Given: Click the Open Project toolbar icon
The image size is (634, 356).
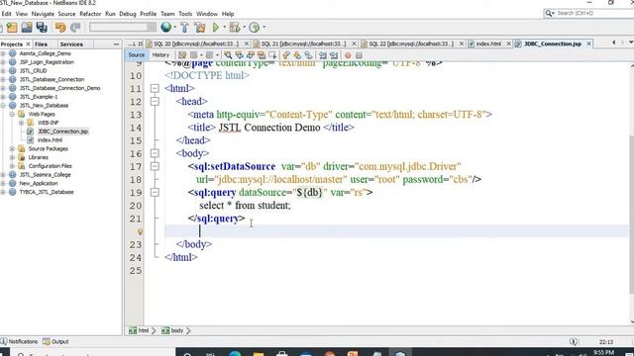Looking at the screenshot, I should [27, 28].
